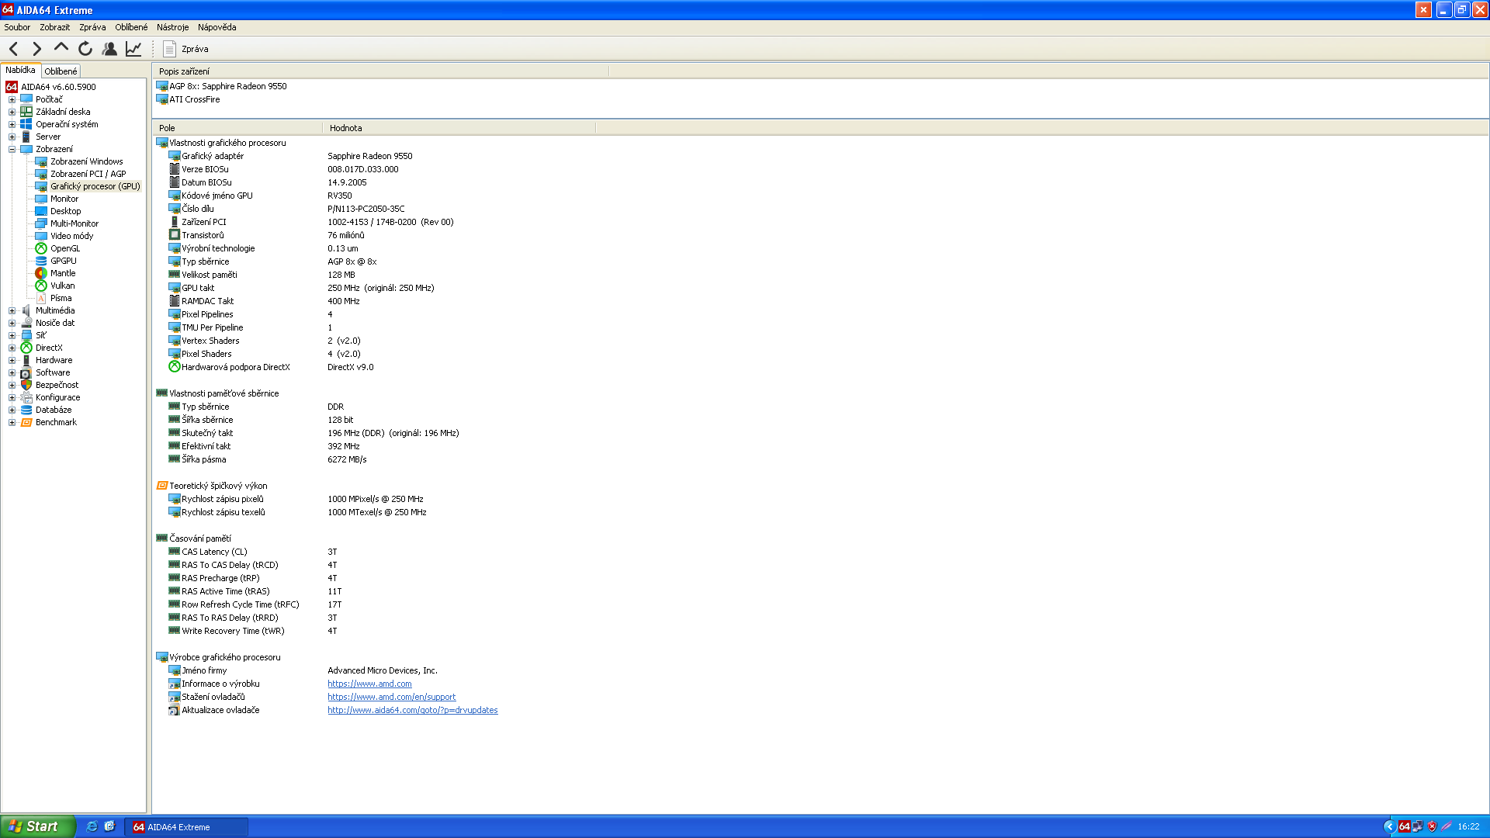Expand the Benchmark tree node
The width and height of the screenshot is (1490, 838).
click(x=12, y=422)
